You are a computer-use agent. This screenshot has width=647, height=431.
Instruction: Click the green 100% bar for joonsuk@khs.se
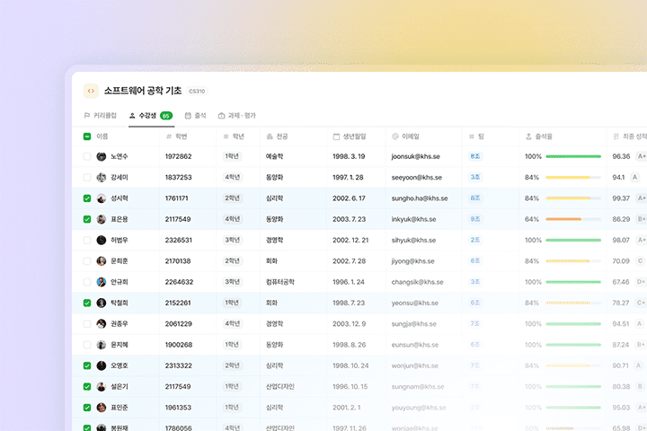click(x=573, y=157)
